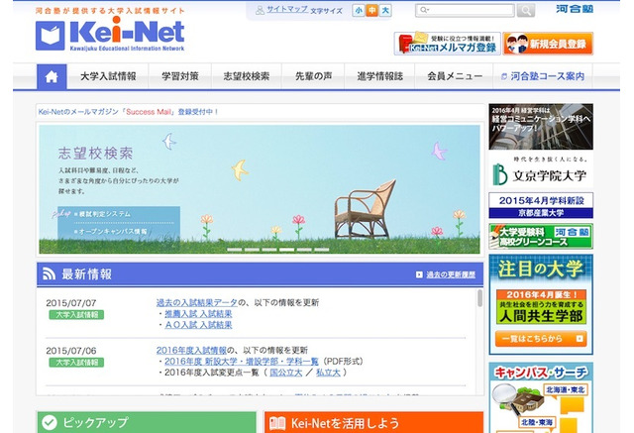Open the 会員メニュー menu

pyautogui.click(x=455, y=76)
